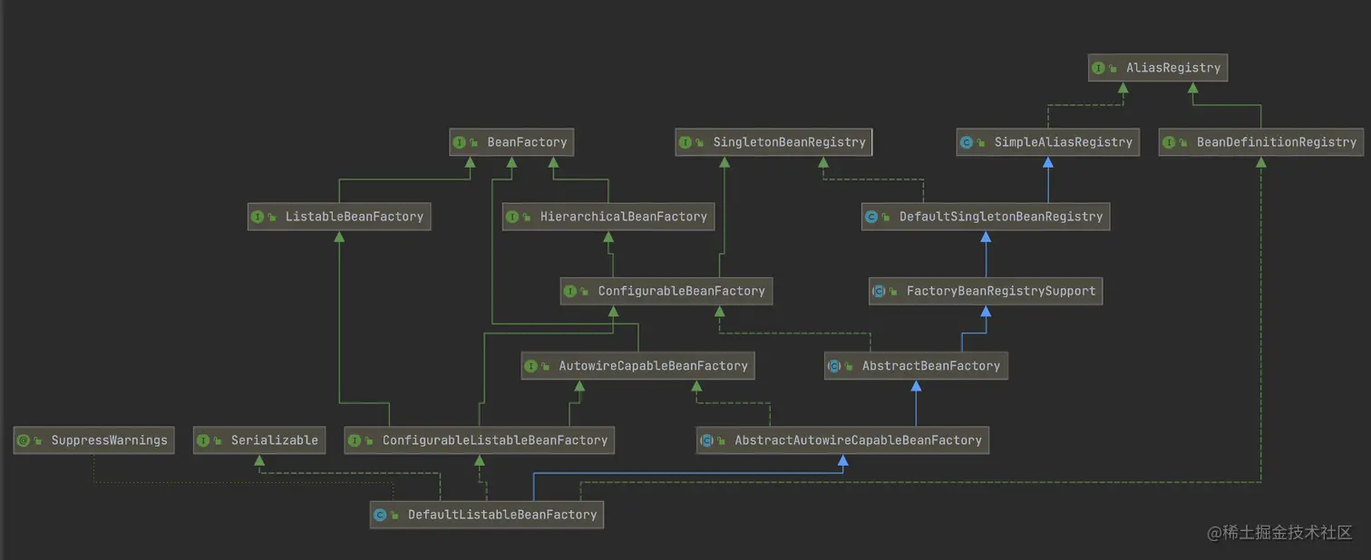Screen dimensions: 1371x560
Task: Click the green lock icon beside BeanFactory
Action: pos(474,143)
